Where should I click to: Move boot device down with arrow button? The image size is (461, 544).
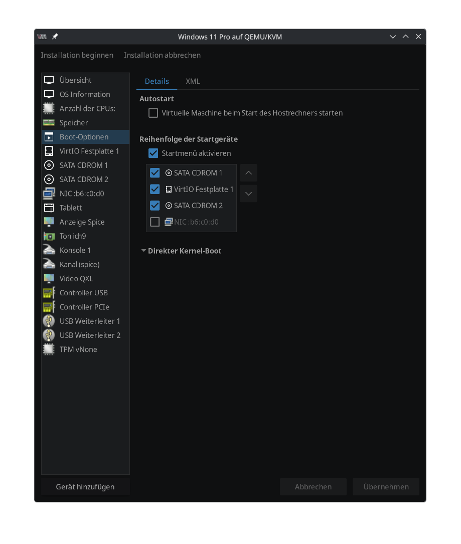[x=248, y=194]
